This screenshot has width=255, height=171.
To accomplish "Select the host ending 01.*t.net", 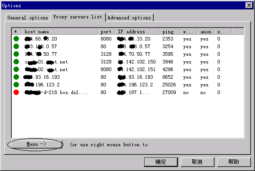I will pos(46,62).
